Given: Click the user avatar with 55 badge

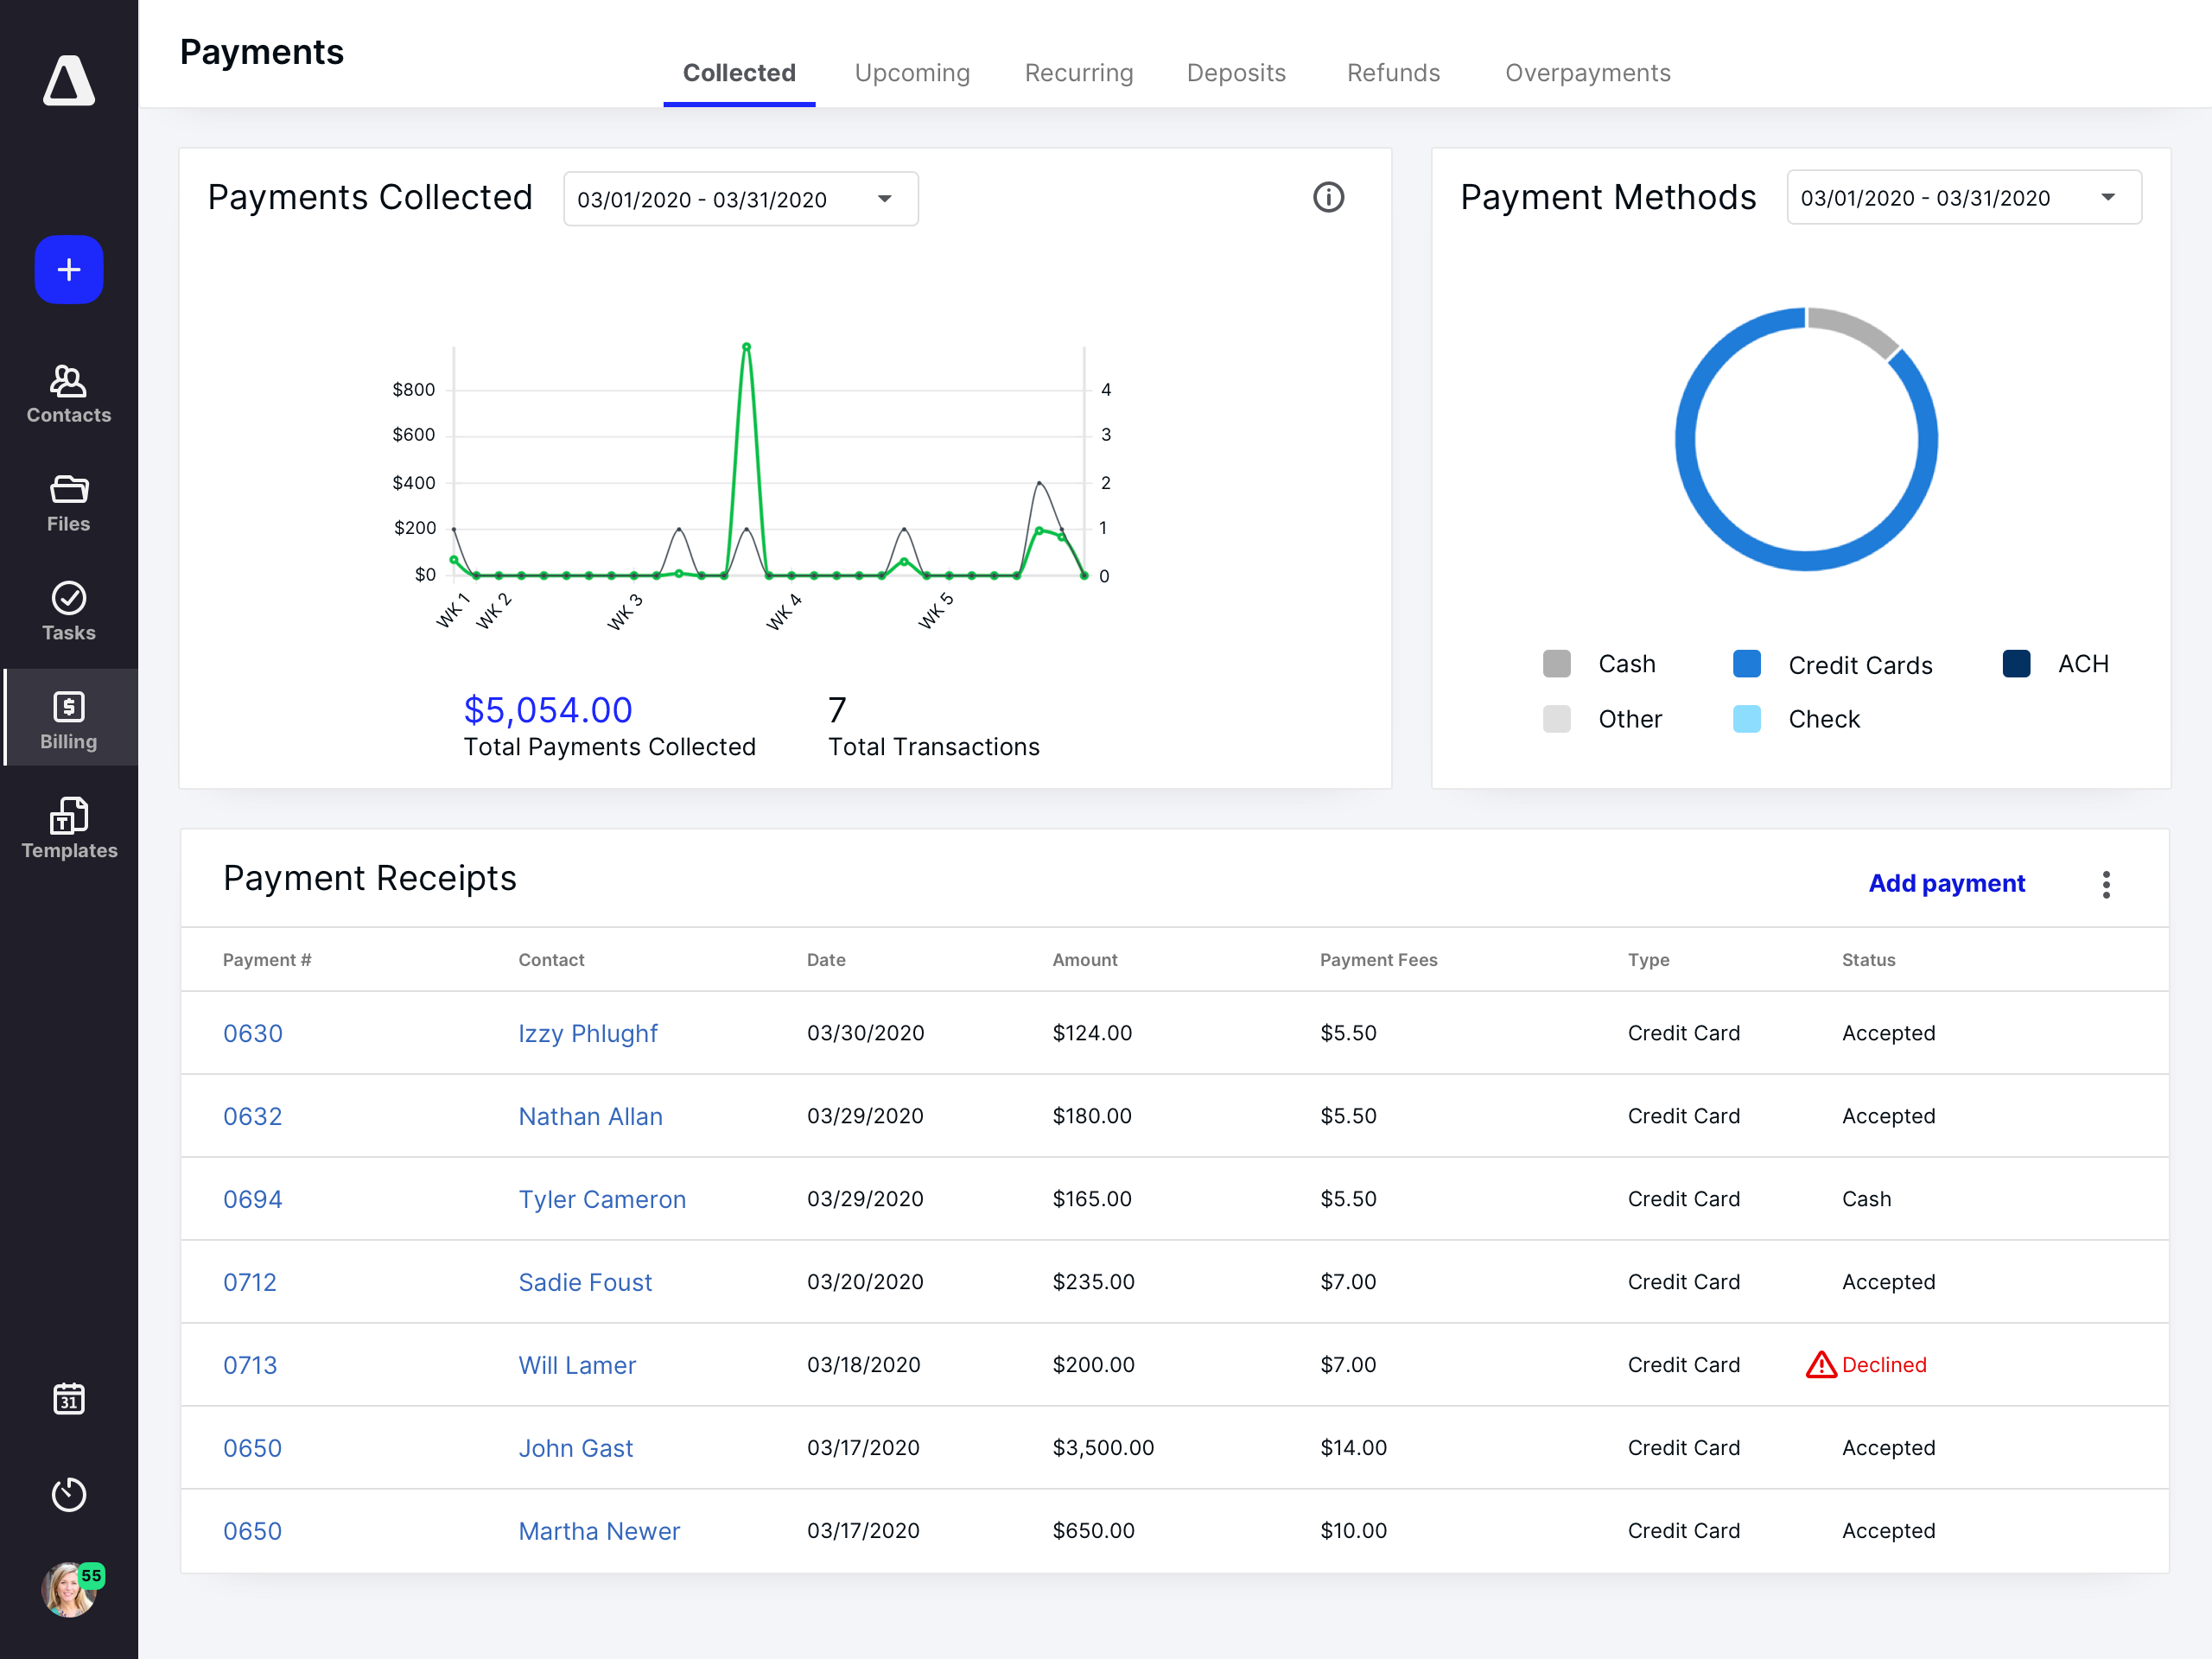Looking at the screenshot, I should [x=69, y=1590].
